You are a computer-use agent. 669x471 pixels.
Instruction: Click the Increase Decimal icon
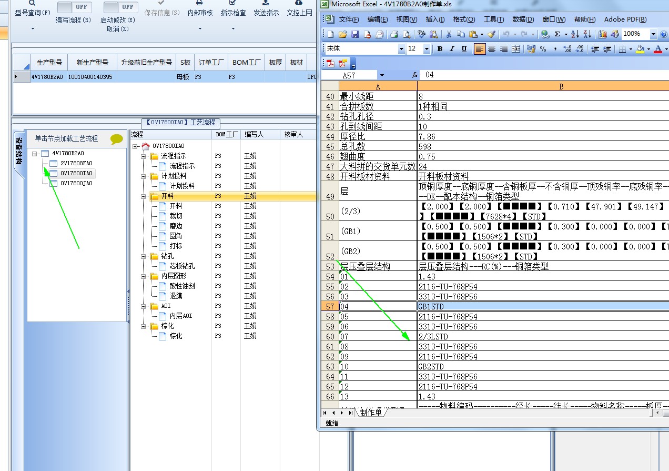[x=567, y=49]
